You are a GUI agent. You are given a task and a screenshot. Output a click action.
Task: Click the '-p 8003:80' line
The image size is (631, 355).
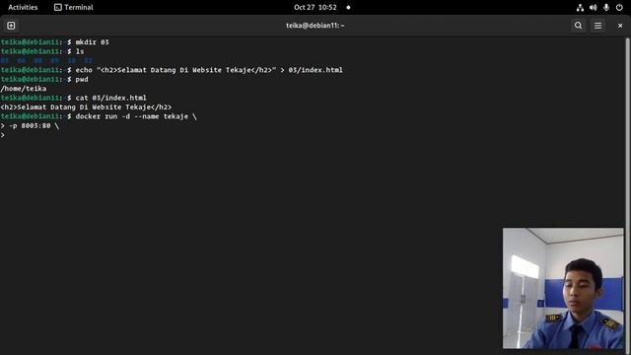30,126
